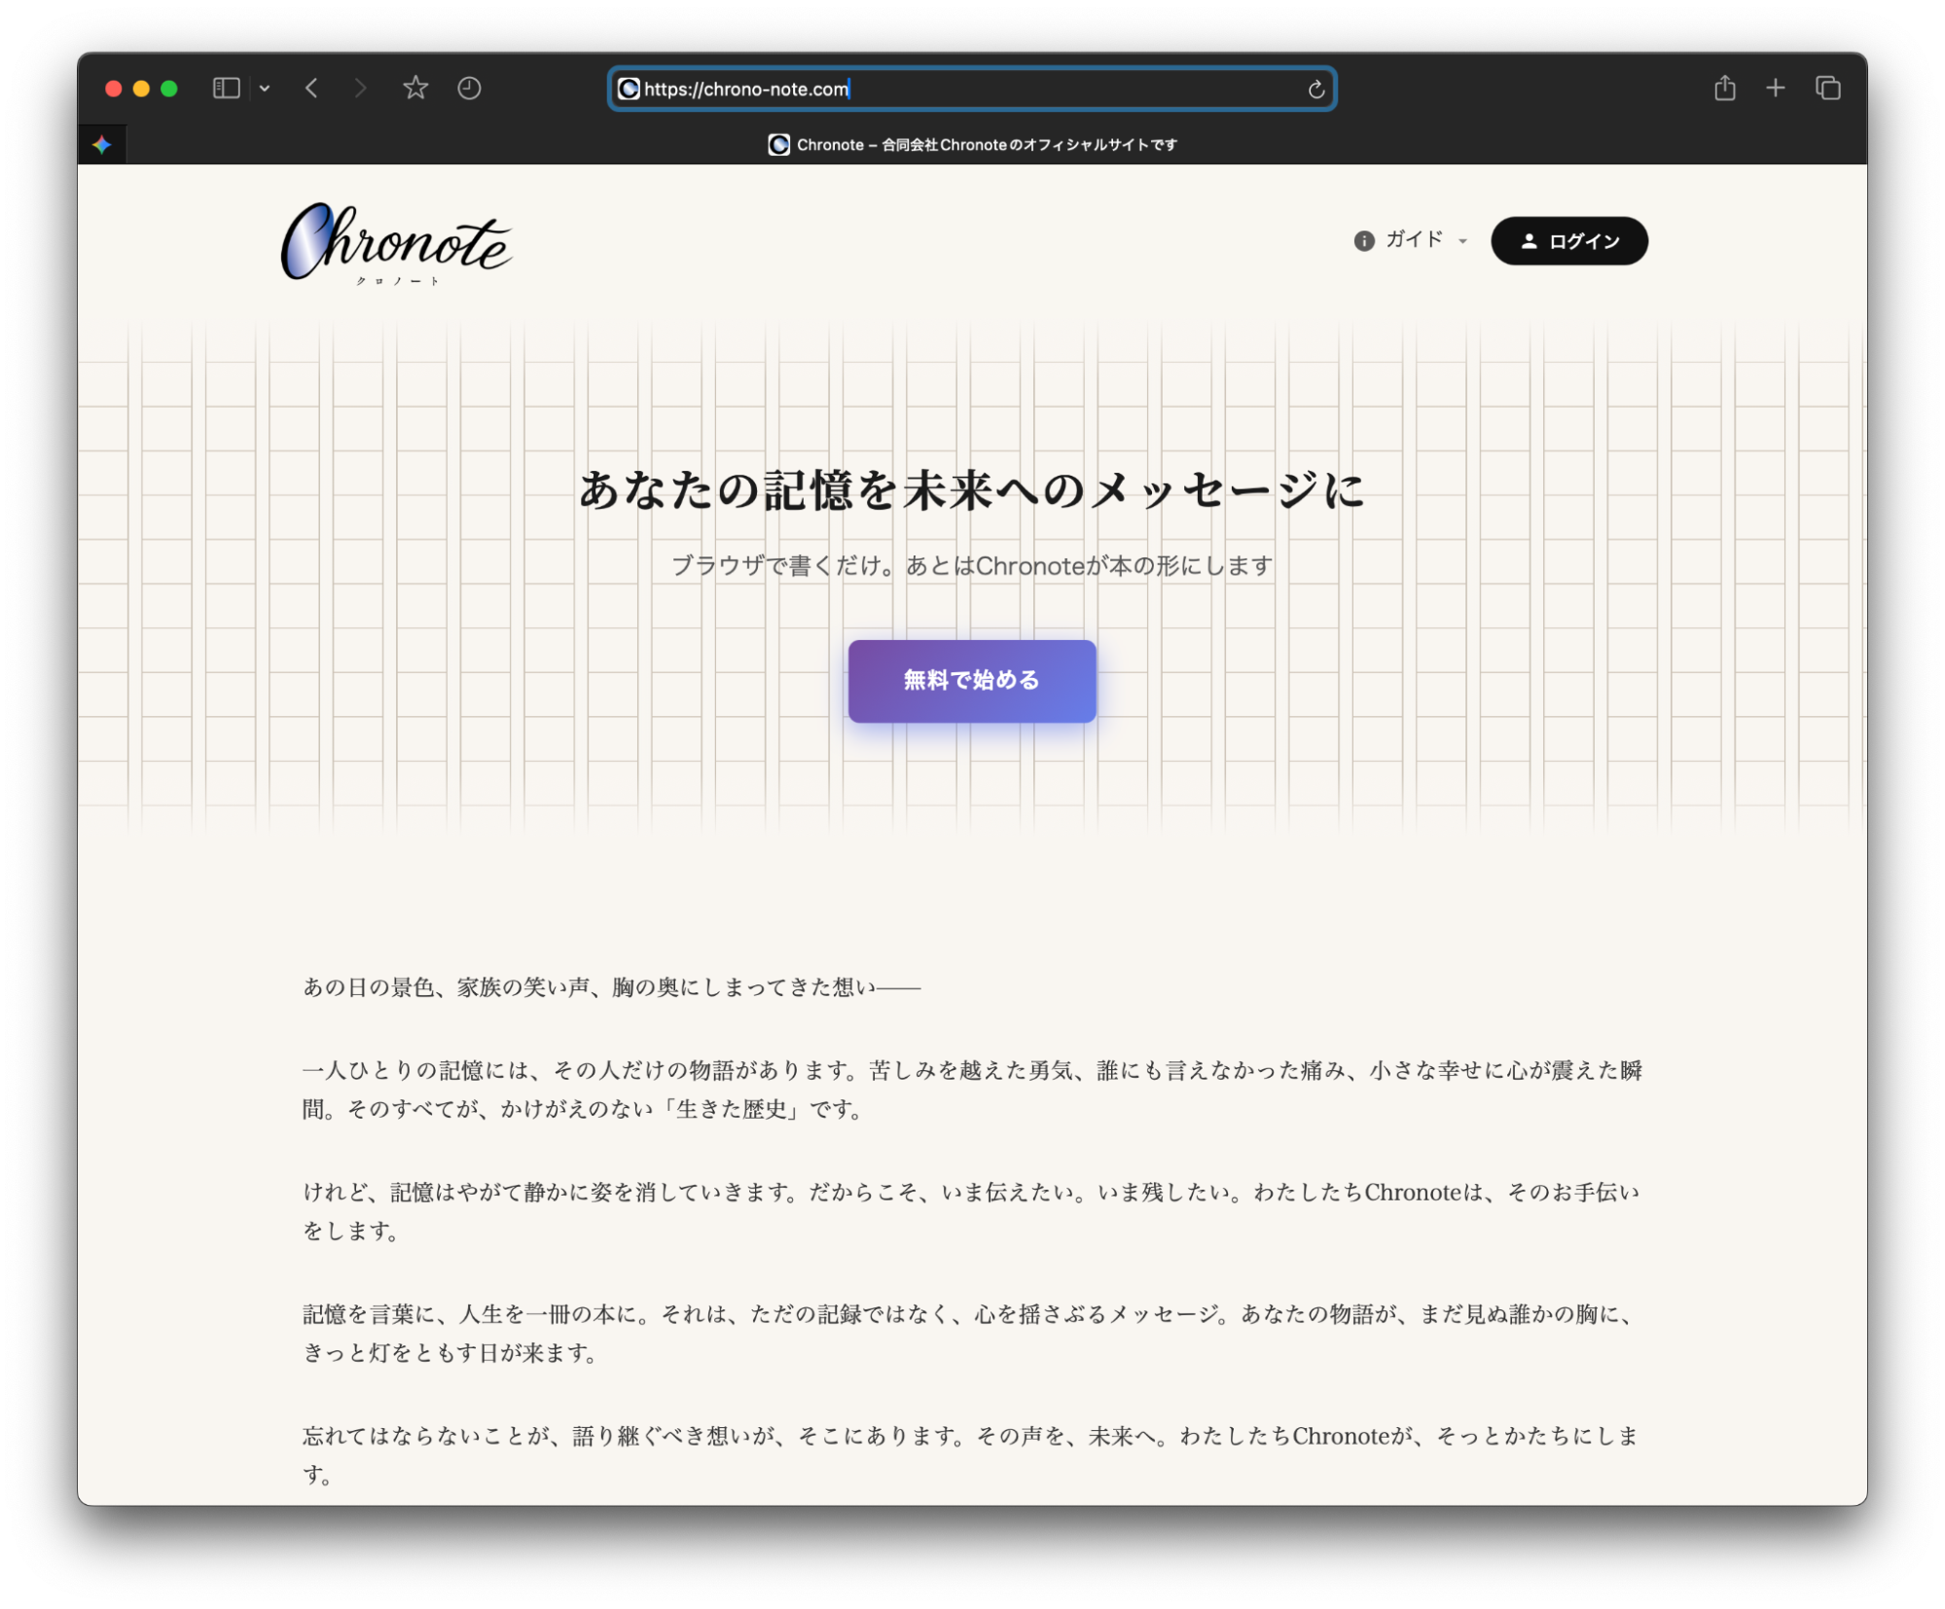Screen dimensions: 1945x1609
Task: Click the Chronote site title banner
Action: [x=972, y=144]
